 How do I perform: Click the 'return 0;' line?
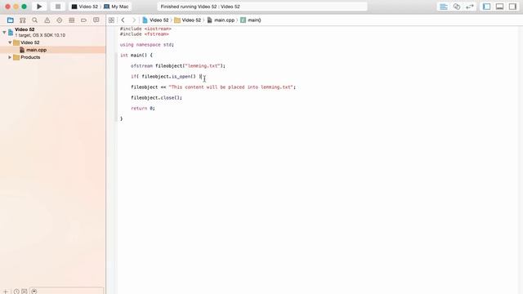pyautogui.click(x=143, y=109)
